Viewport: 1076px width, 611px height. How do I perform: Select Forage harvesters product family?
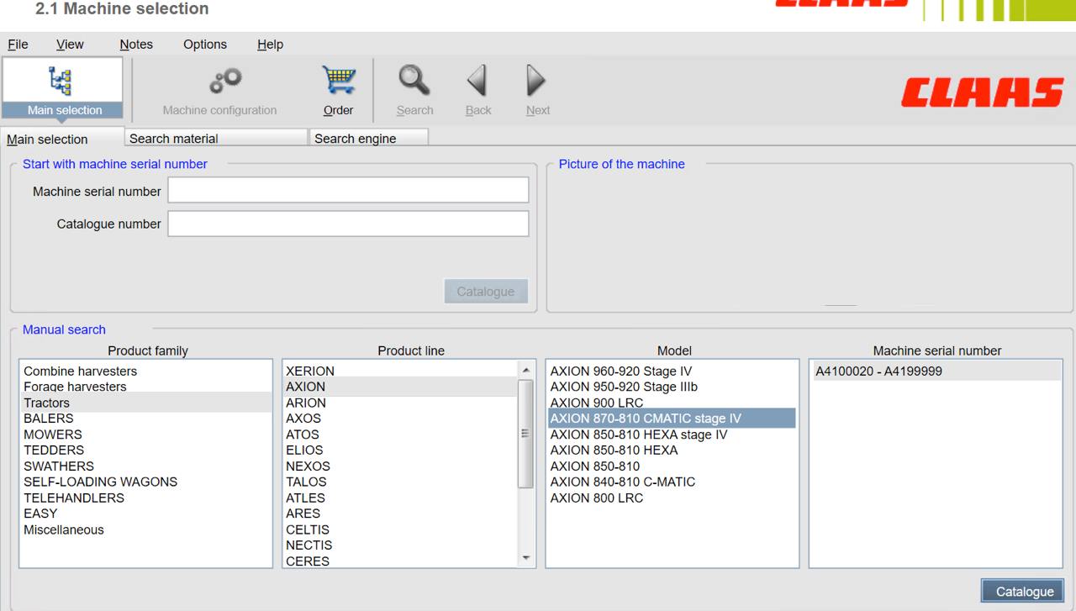coord(145,387)
